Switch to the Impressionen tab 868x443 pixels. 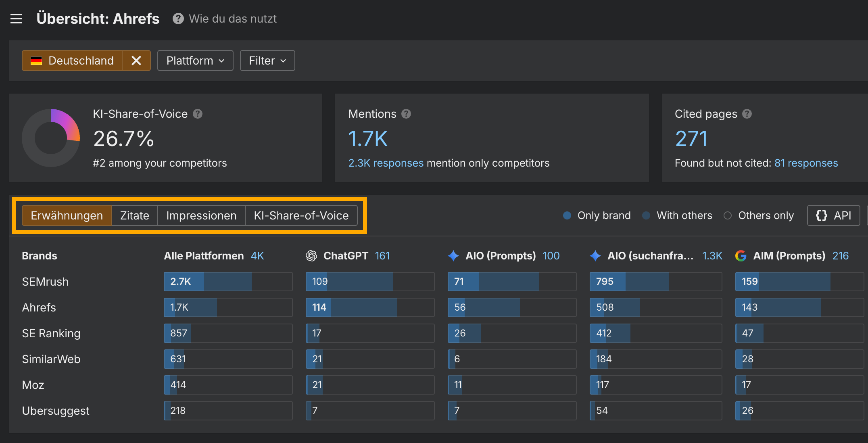[201, 215]
